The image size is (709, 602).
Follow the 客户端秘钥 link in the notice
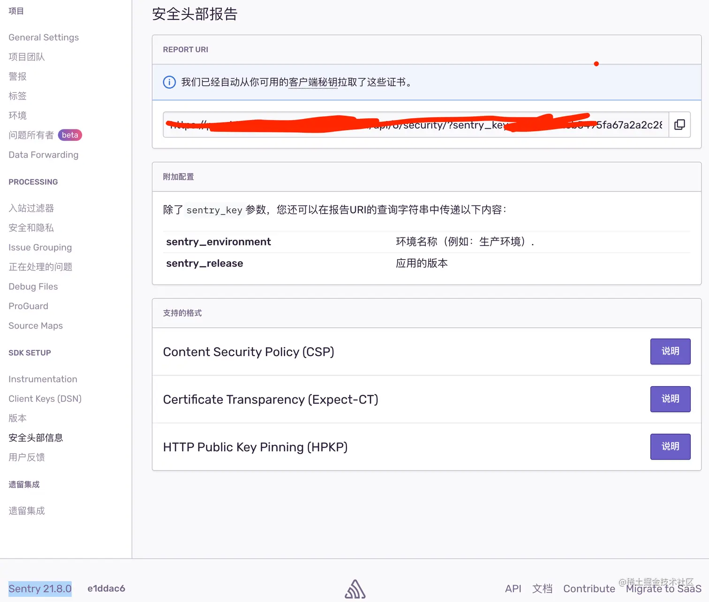click(313, 83)
